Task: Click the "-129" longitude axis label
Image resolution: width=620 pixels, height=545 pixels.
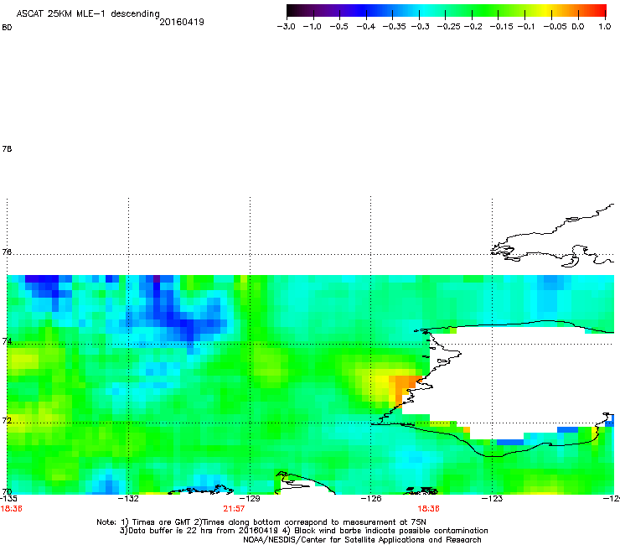Action: coord(250,499)
